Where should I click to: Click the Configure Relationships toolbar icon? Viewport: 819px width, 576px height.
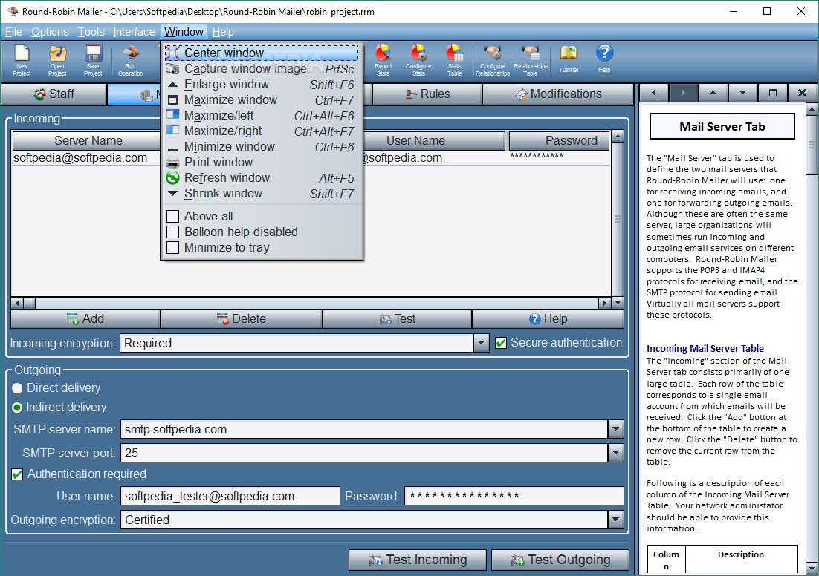pos(493,61)
